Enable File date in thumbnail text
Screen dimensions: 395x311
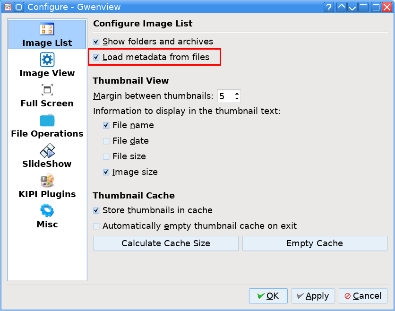click(106, 141)
